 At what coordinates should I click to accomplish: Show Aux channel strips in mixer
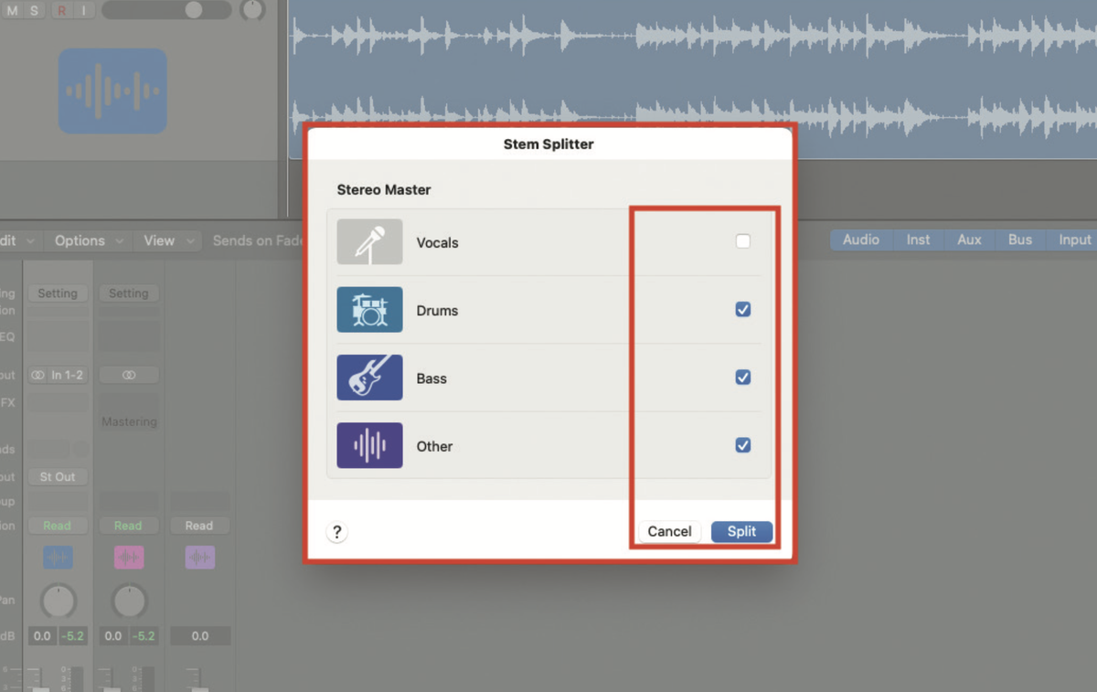969,240
